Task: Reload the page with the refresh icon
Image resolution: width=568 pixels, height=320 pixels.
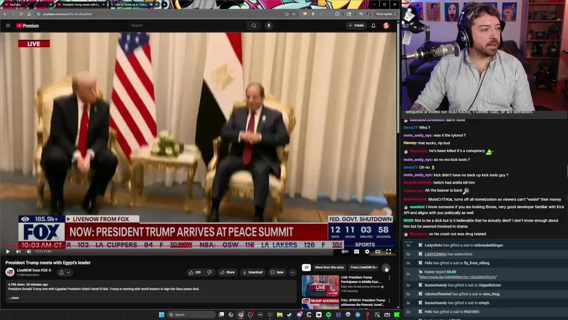Action: coord(21,14)
